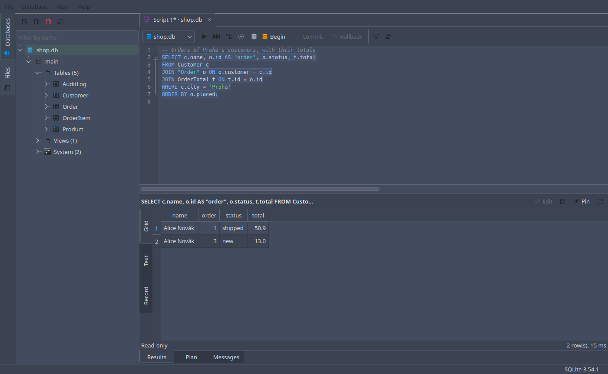Image resolution: width=608 pixels, height=374 pixels.
Task: Click the stop execution circle icon
Action: [241, 37]
